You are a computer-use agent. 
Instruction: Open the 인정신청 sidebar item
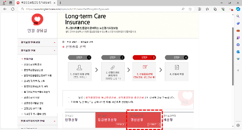(29, 59)
